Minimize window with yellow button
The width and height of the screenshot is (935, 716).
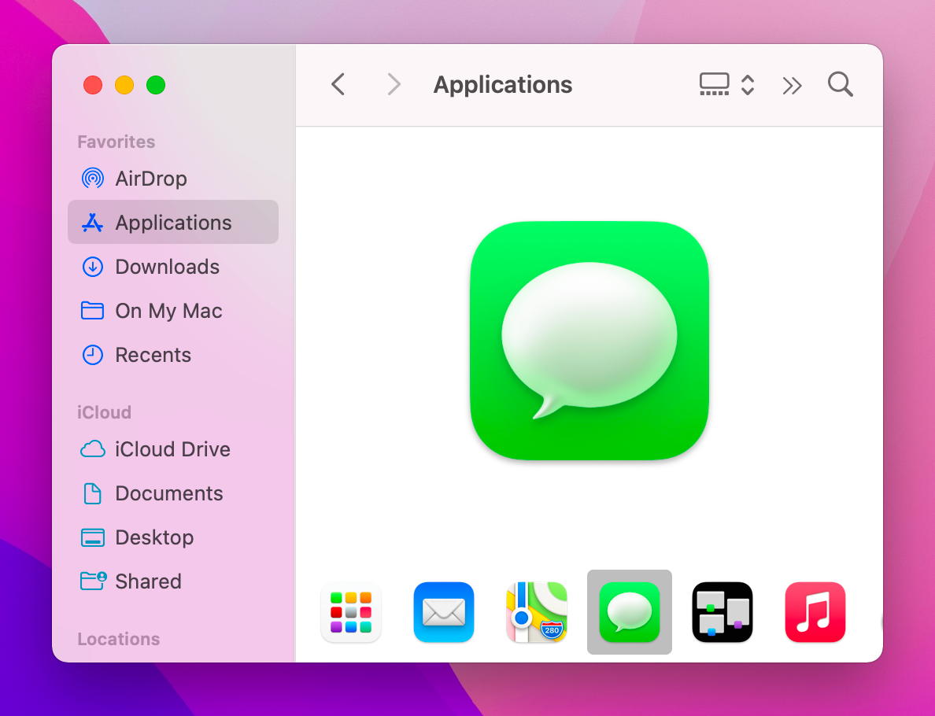(x=124, y=85)
